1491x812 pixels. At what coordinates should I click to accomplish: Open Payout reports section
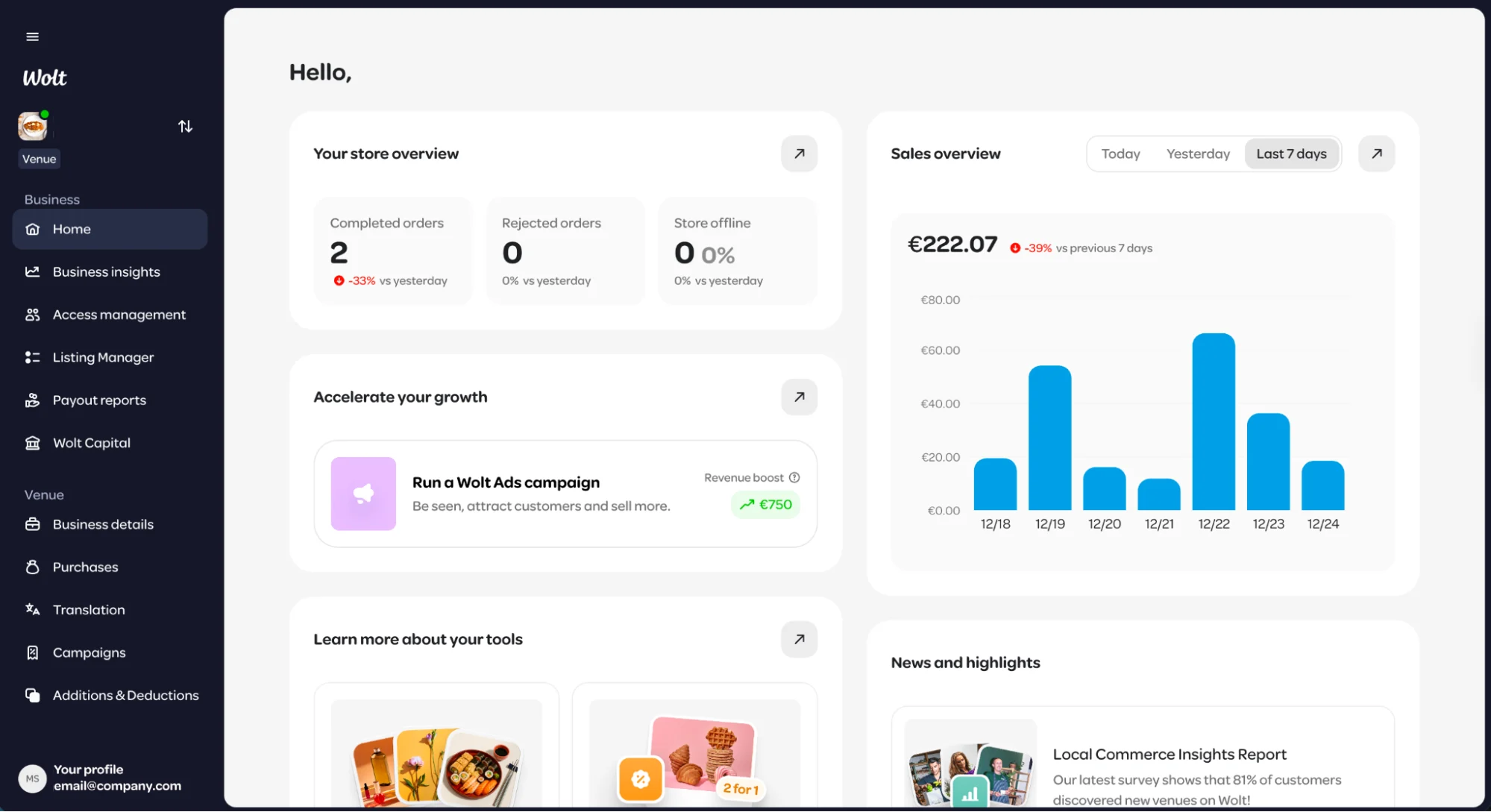pos(99,400)
